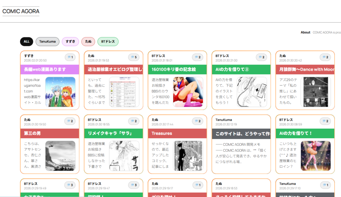The image size is (341, 197).
Task: Open the About link
Action: pyautogui.click(x=305, y=32)
